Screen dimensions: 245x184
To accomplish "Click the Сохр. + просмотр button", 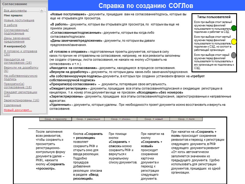I will click(x=55, y=119).
